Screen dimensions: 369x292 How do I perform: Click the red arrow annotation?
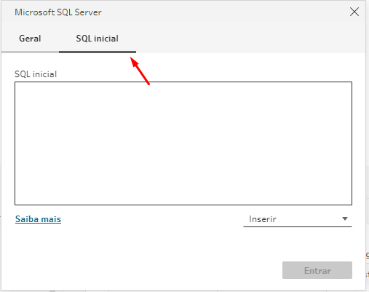[140, 71]
